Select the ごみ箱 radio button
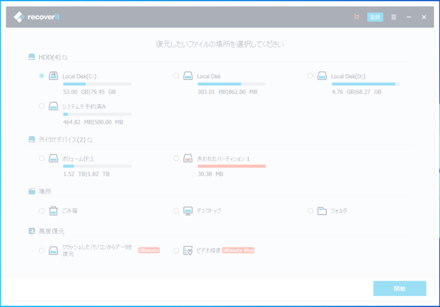The width and height of the screenshot is (440, 307). (x=41, y=211)
